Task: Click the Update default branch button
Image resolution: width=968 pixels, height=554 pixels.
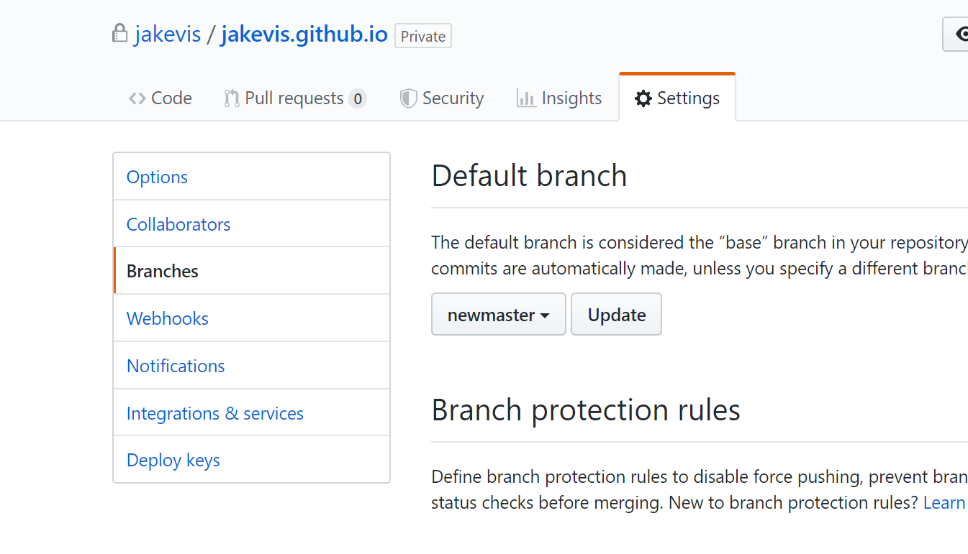Action: point(616,314)
